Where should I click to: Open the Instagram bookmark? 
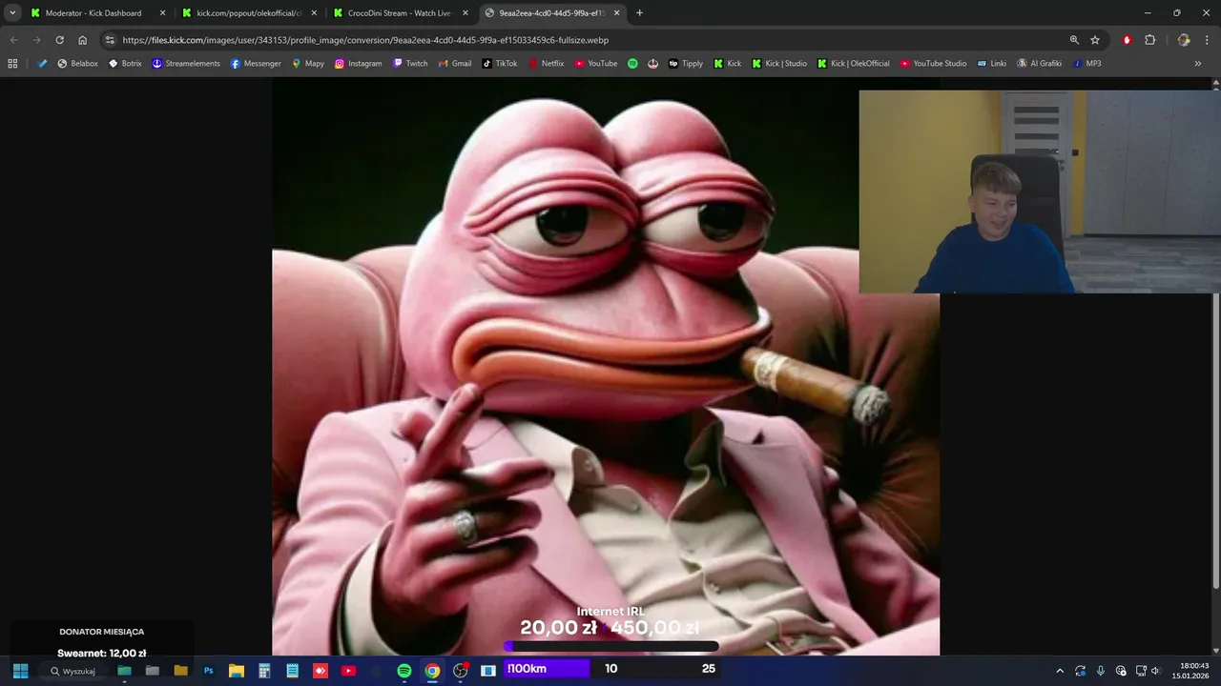(358, 64)
